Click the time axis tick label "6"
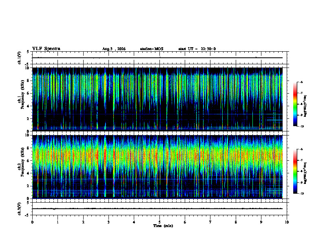This screenshot has width=323, height=249. pos(185,222)
